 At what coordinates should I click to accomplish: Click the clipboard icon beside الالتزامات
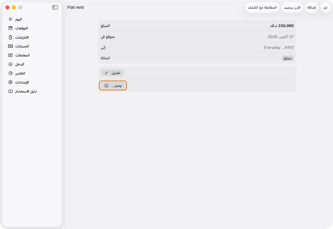click(x=10, y=37)
